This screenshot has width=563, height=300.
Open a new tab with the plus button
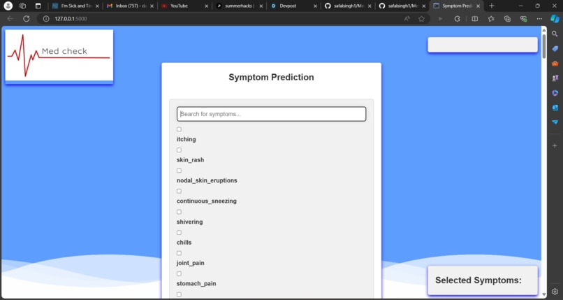click(x=492, y=6)
